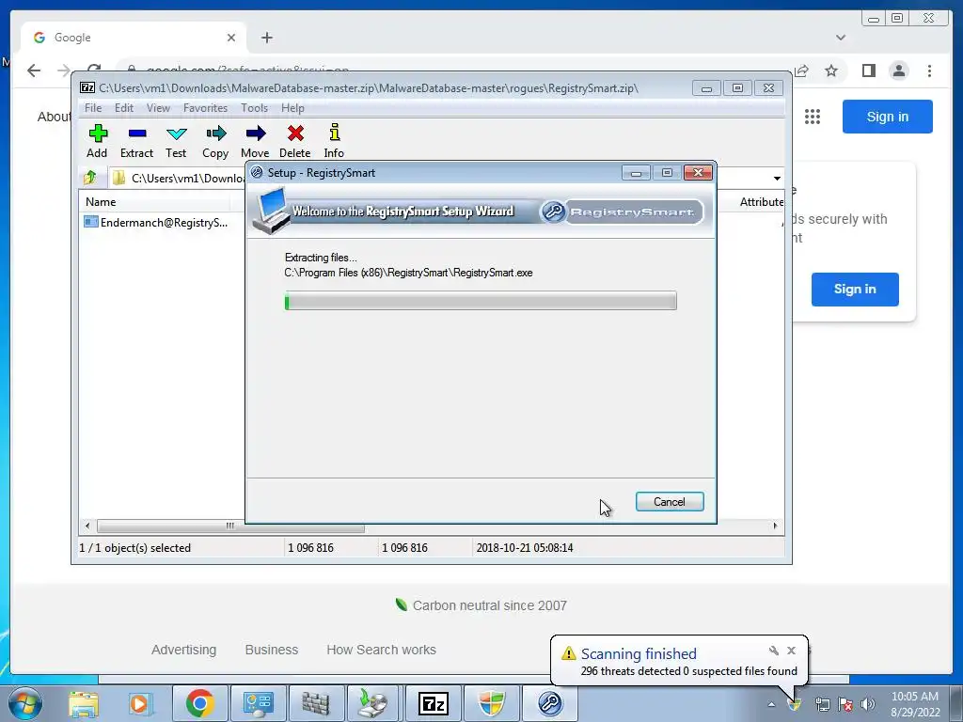Click the left arrow of 7-Zip scrollbar
Image resolution: width=963 pixels, height=722 pixels.
(x=87, y=526)
